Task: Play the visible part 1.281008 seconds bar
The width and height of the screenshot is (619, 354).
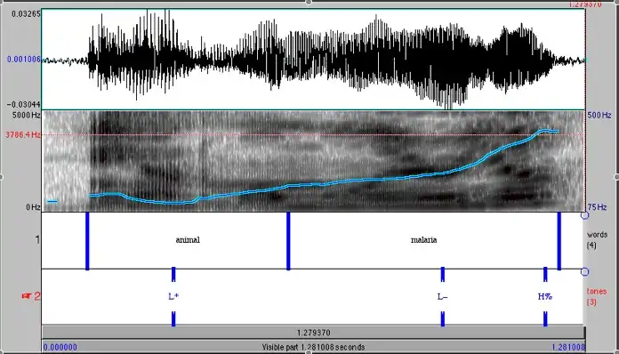Action: (313, 347)
